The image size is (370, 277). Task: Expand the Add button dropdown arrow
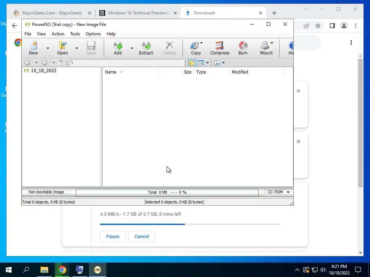pos(132,48)
